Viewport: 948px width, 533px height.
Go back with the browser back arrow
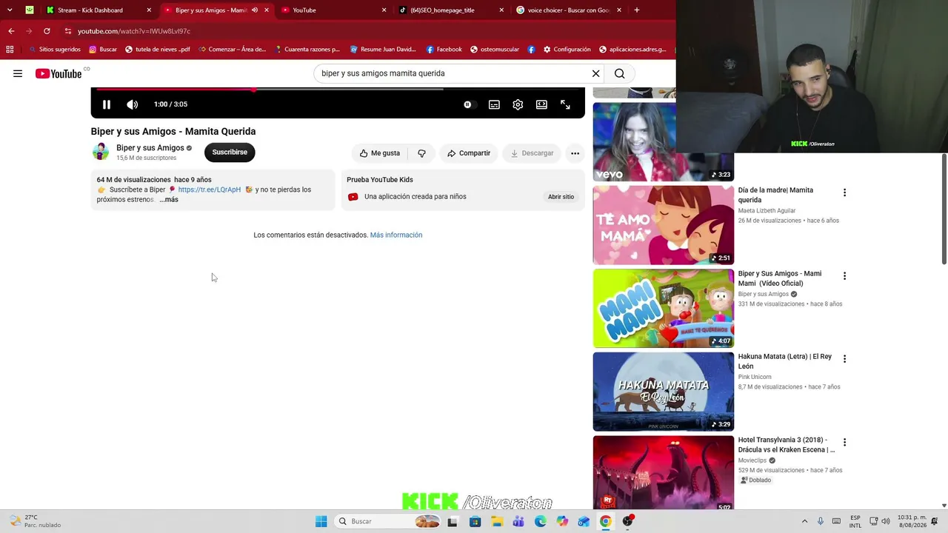coord(11,31)
